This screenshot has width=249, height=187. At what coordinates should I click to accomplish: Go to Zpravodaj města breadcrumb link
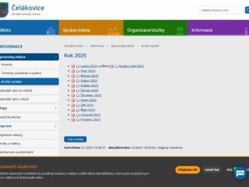point(123,46)
